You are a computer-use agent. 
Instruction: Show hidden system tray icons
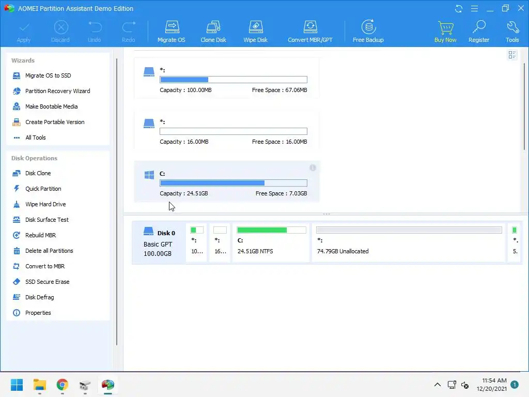pos(437,385)
